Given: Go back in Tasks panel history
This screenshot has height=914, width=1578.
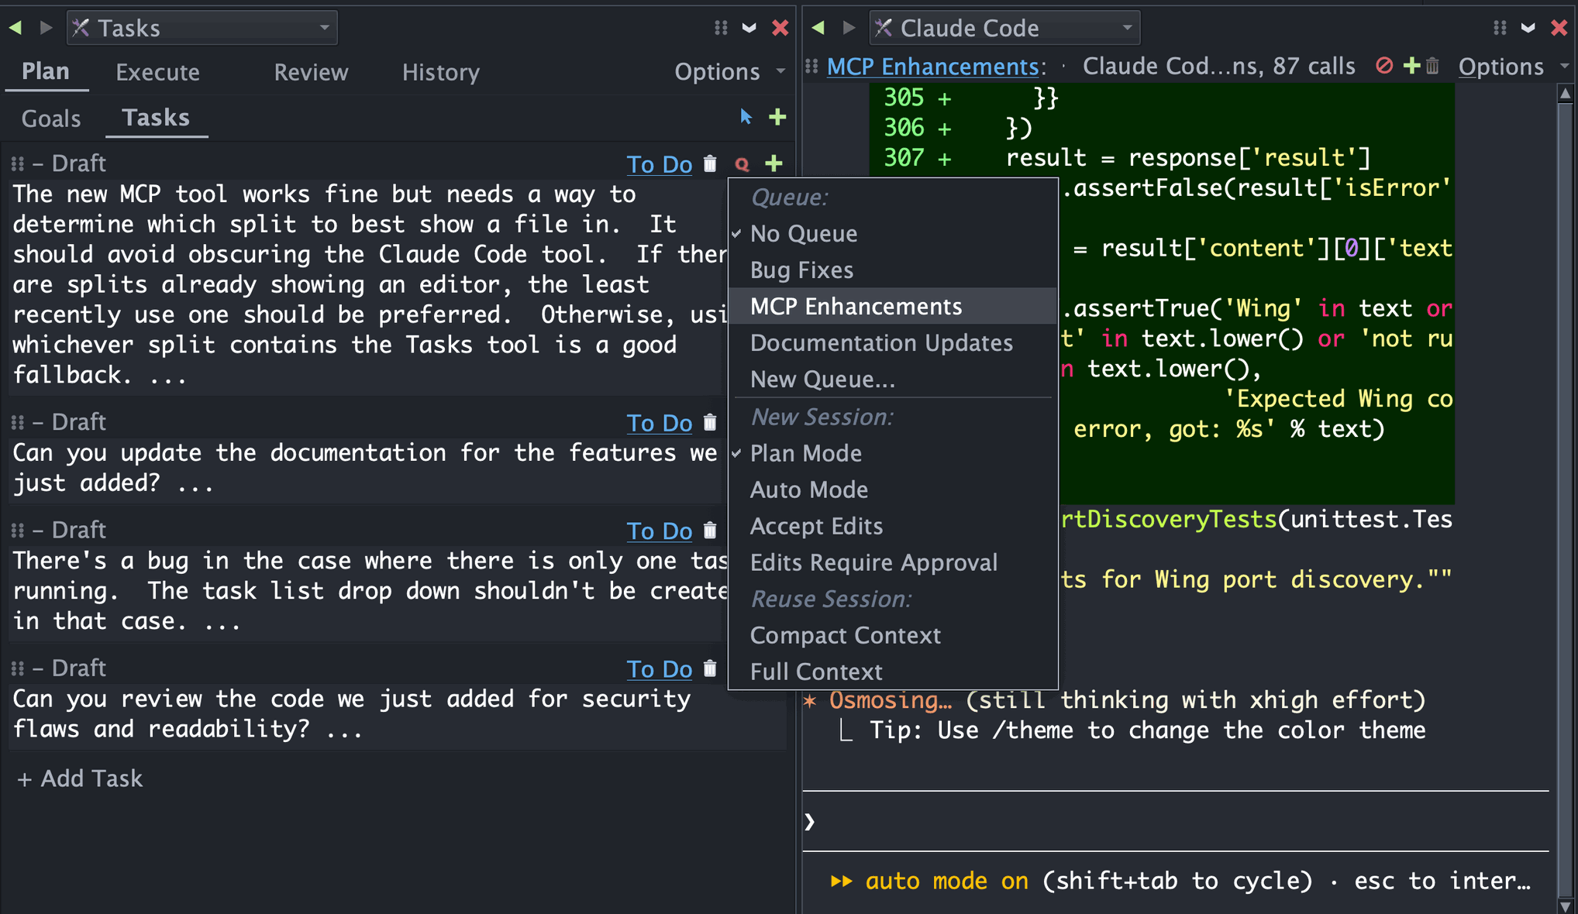Looking at the screenshot, I should [15, 28].
